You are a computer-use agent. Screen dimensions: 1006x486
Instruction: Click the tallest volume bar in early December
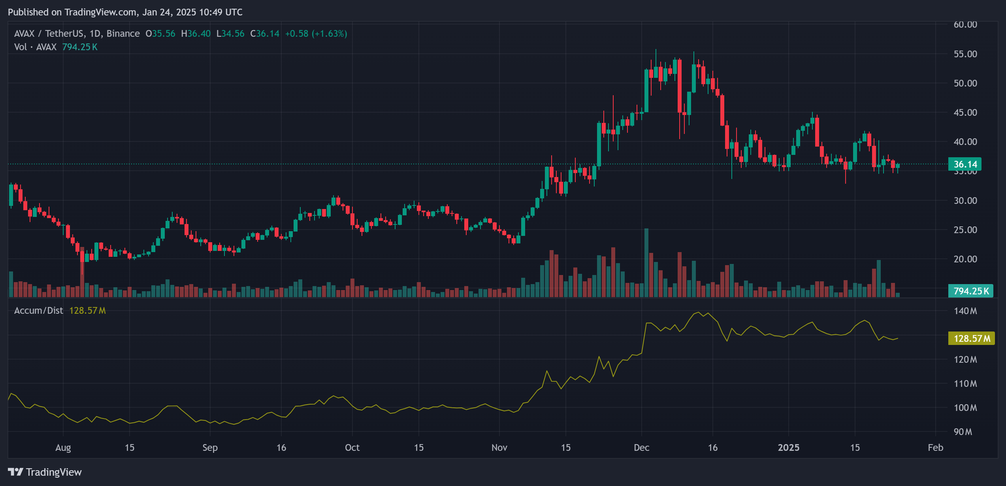tap(646, 263)
